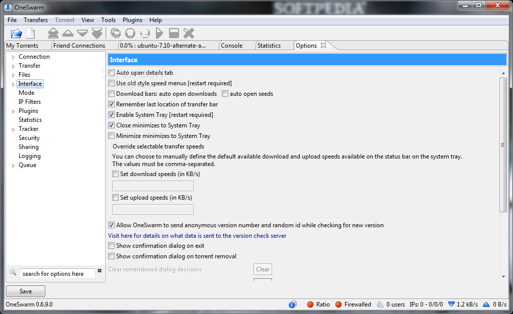Click the faded globe toolbar icon
The height and width of the screenshot is (314, 513).
145,33
